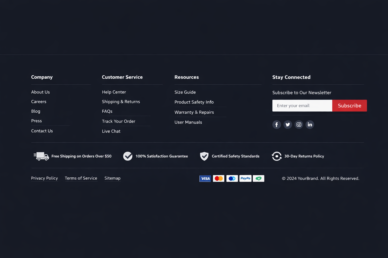Click the 2024 YourBrand copyright notice
The height and width of the screenshot is (258, 388).
tap(321, 178)
